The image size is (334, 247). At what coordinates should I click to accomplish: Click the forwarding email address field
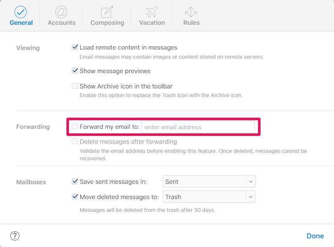pyautogui.click(x=199, y=127)
